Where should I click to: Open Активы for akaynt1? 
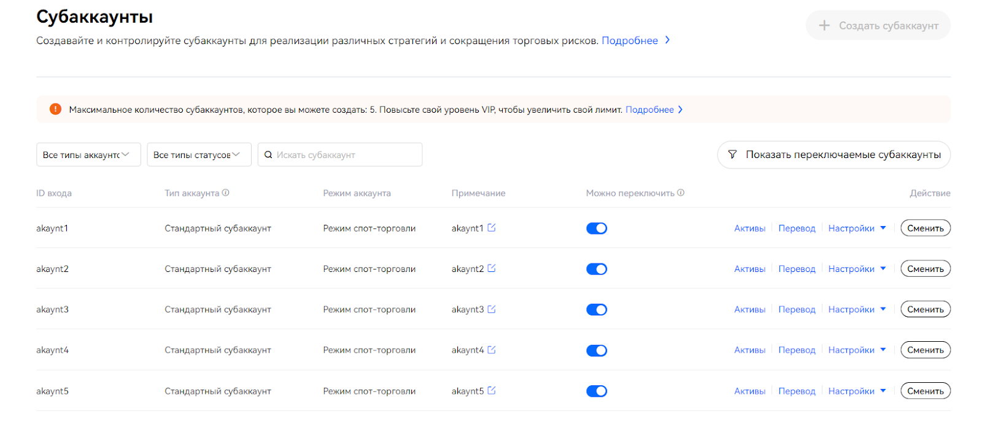749,228
